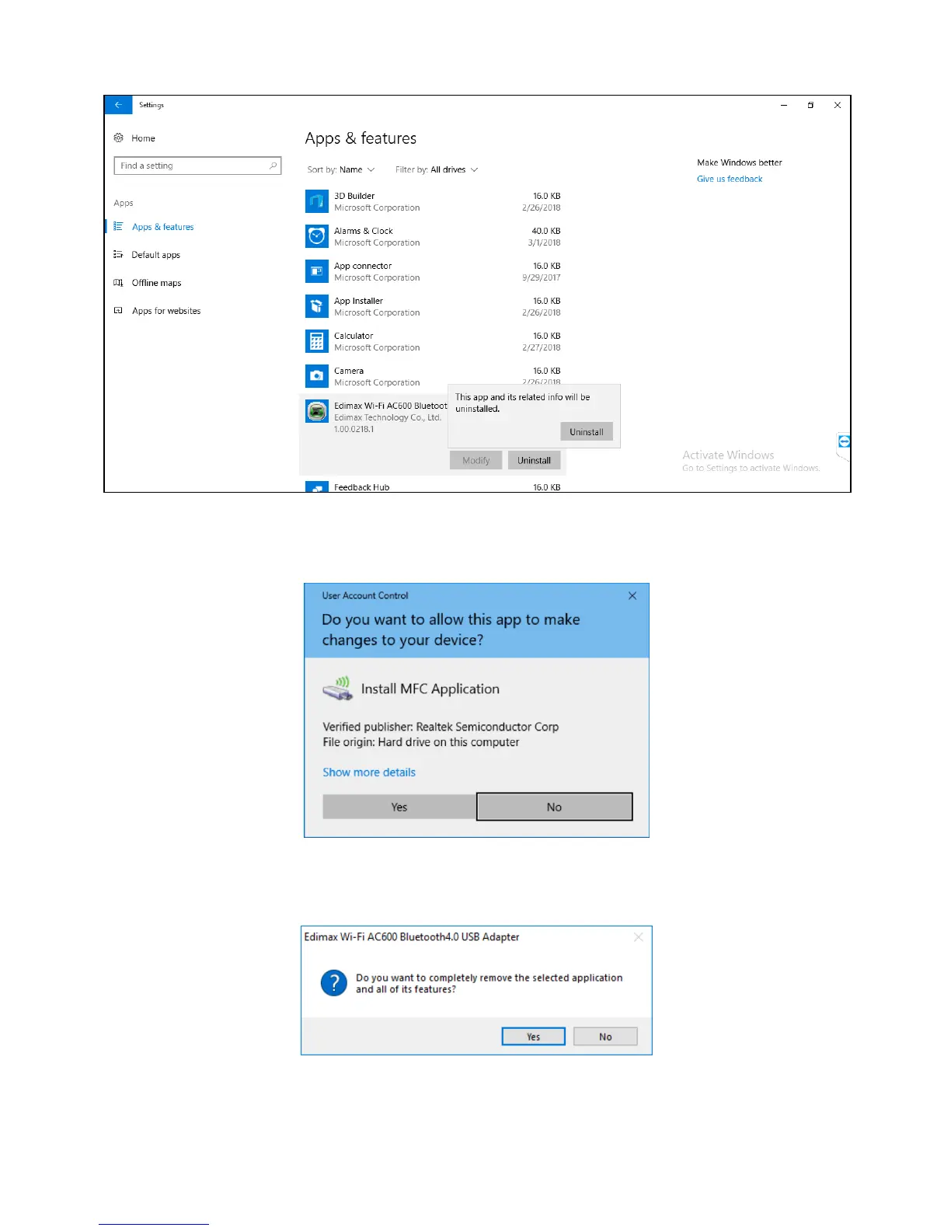Click Uninstall button under Edimax entry
The width and height of the screenshot is (951, 1231).
[534, 460]
